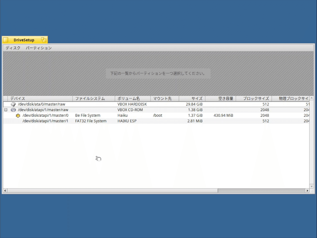Image resolution: width=317 pixels, height=238 pixels.
Task: Click the CD-ROM disc icon for atapi/1/master/raw
Action: pyautogui.click(x=13, y=110)
